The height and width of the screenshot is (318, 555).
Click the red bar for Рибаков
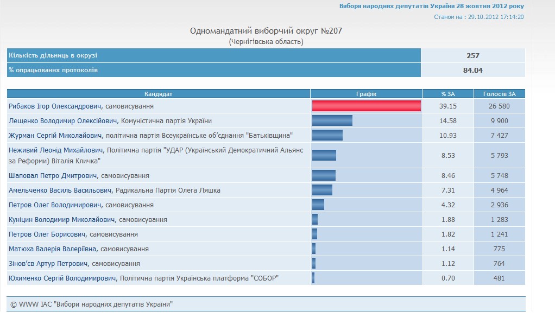[x=366, y=106]
